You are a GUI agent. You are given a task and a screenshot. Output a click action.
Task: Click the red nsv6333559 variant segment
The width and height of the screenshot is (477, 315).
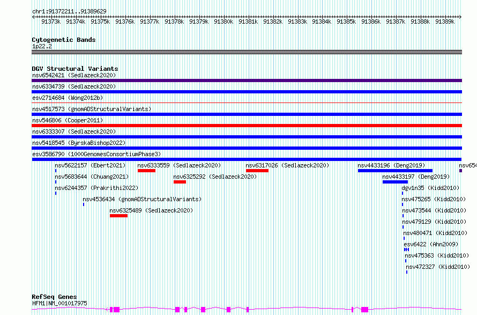tap(146, 171)
